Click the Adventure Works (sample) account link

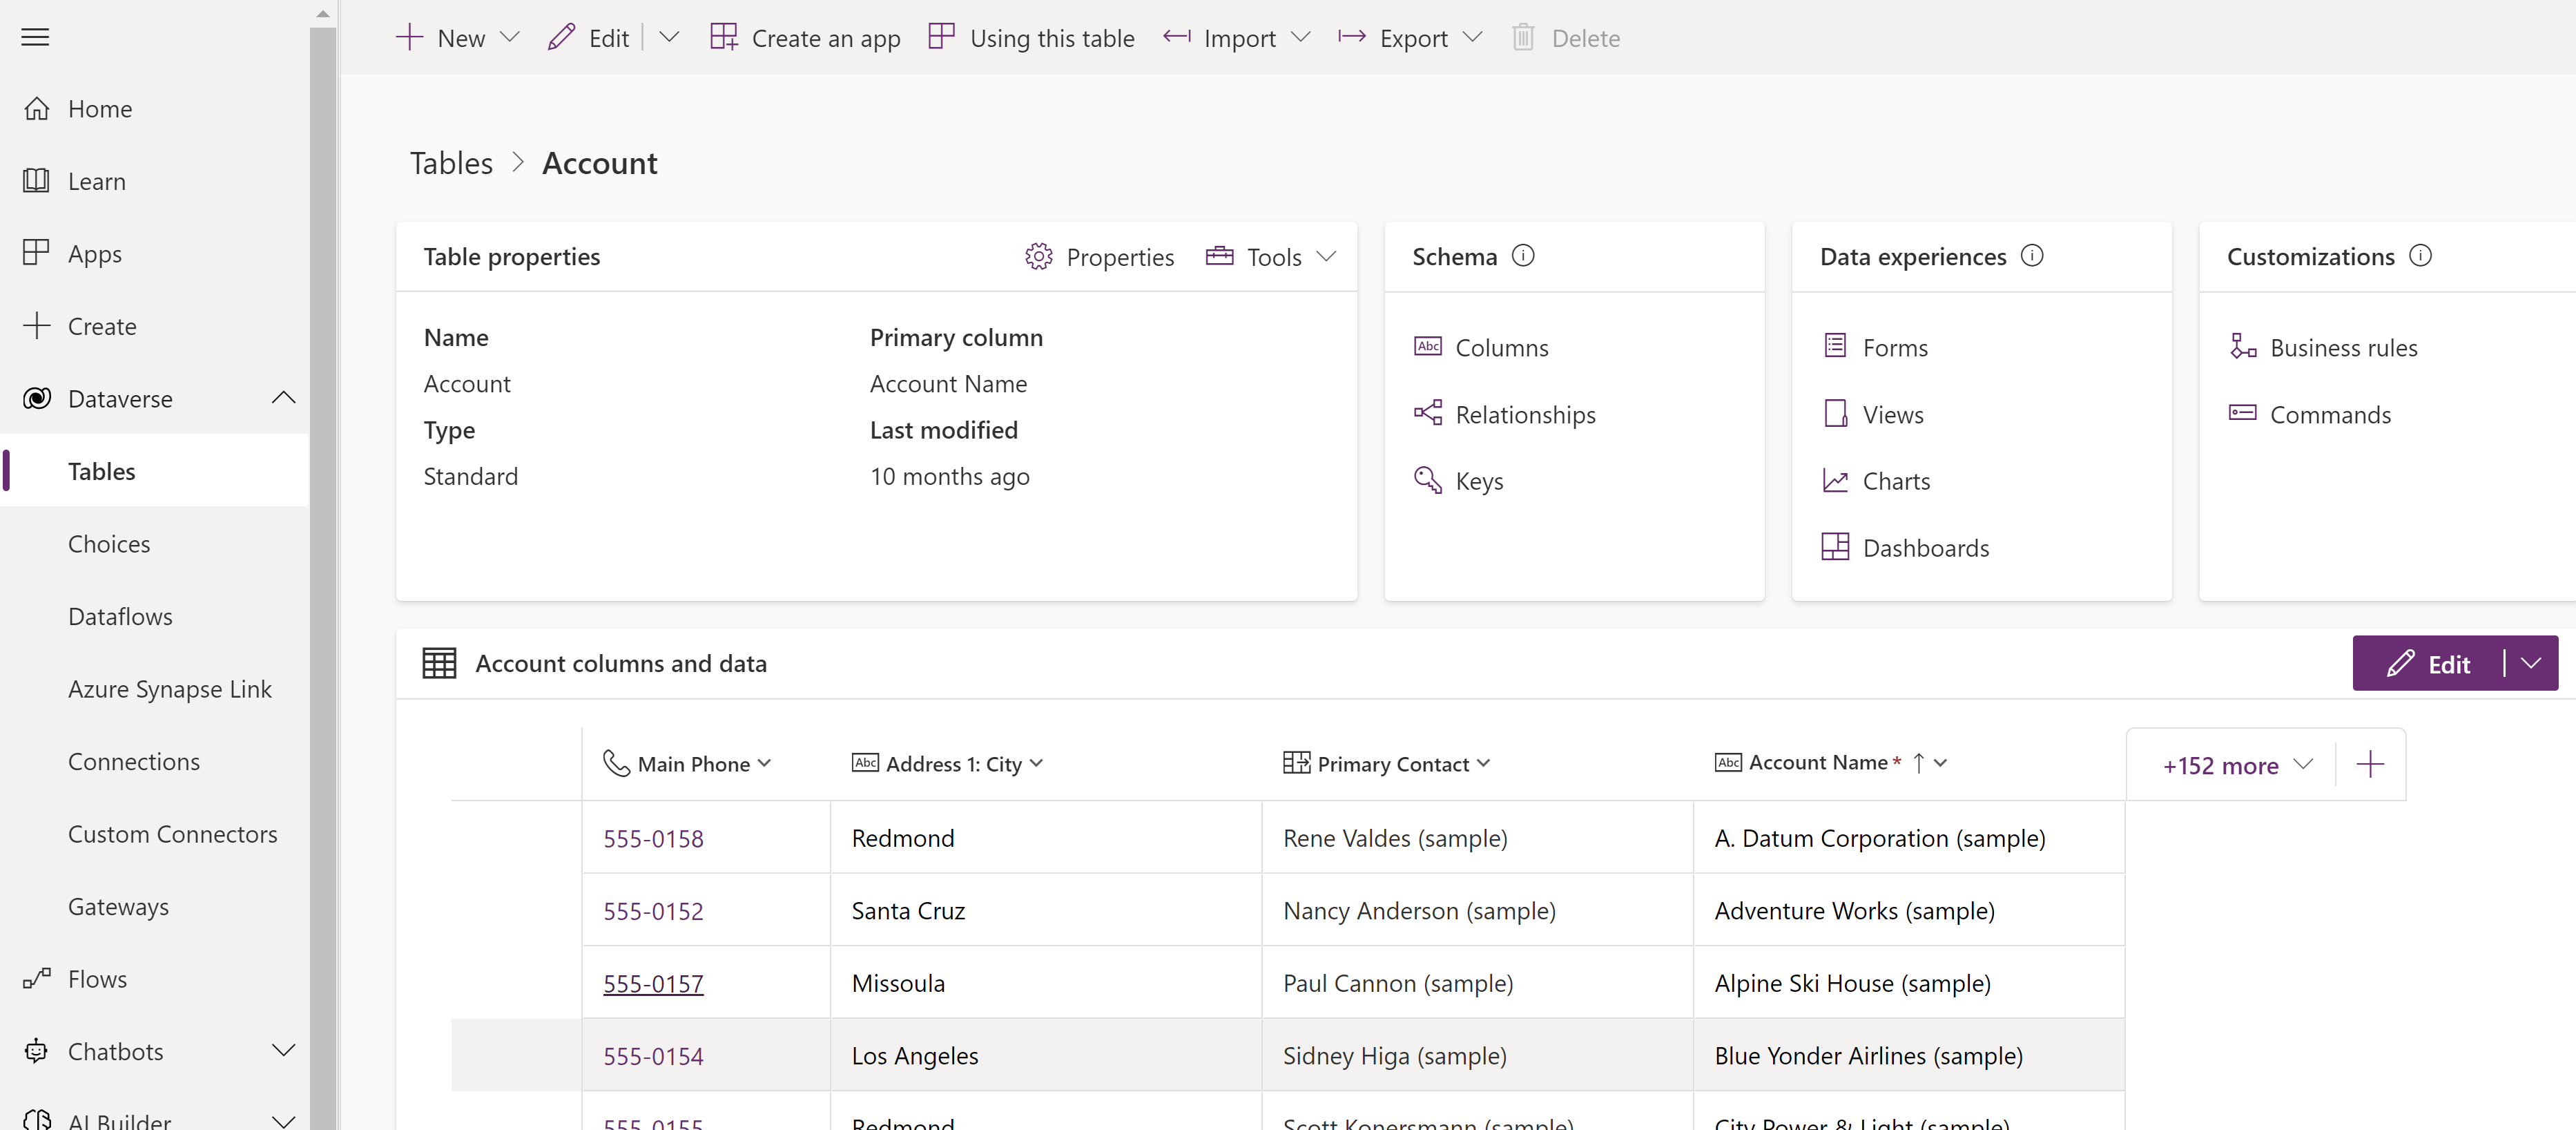pos(1853,910)
